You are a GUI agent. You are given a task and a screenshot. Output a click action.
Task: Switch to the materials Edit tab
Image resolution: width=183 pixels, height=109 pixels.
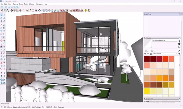click(x=152, y=51)
